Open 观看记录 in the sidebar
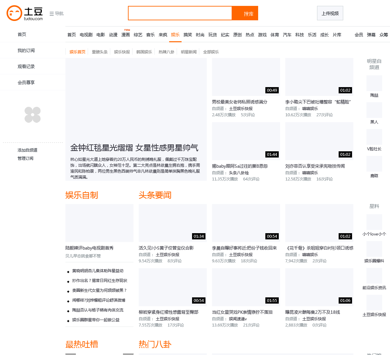The width and height of the screenshot is (390, 355). pyautogui.click(x=26, y=66)
